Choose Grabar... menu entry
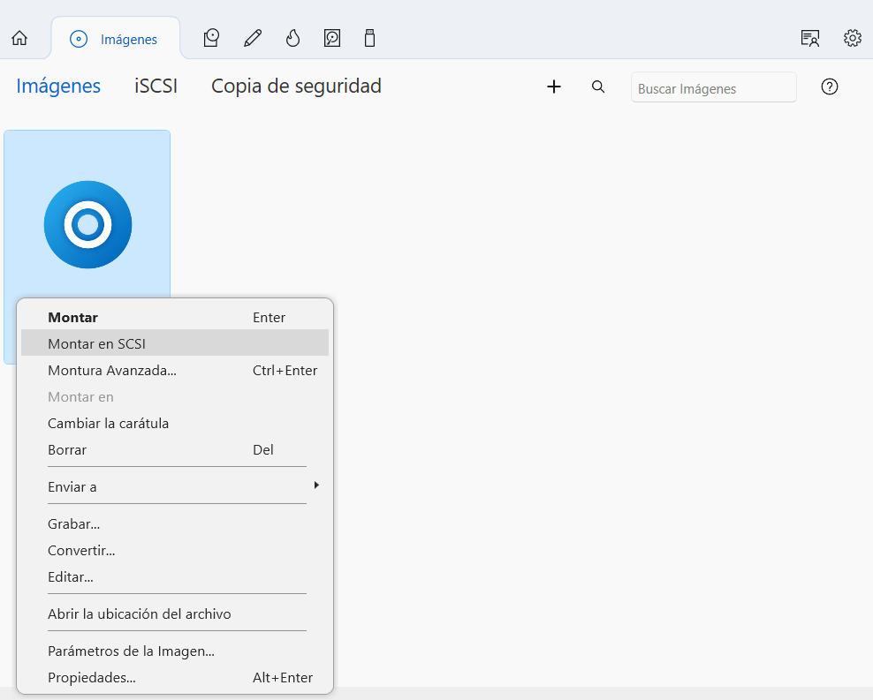The height and width of the screenshot is (700, 873). pos(175,523)
